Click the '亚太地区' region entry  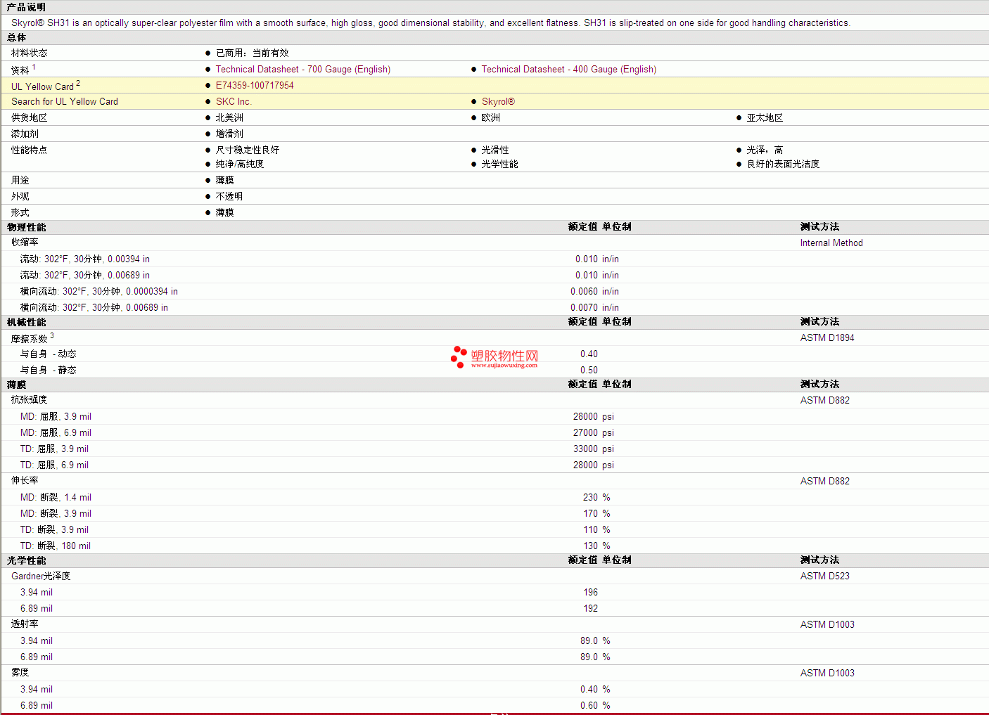765,117
